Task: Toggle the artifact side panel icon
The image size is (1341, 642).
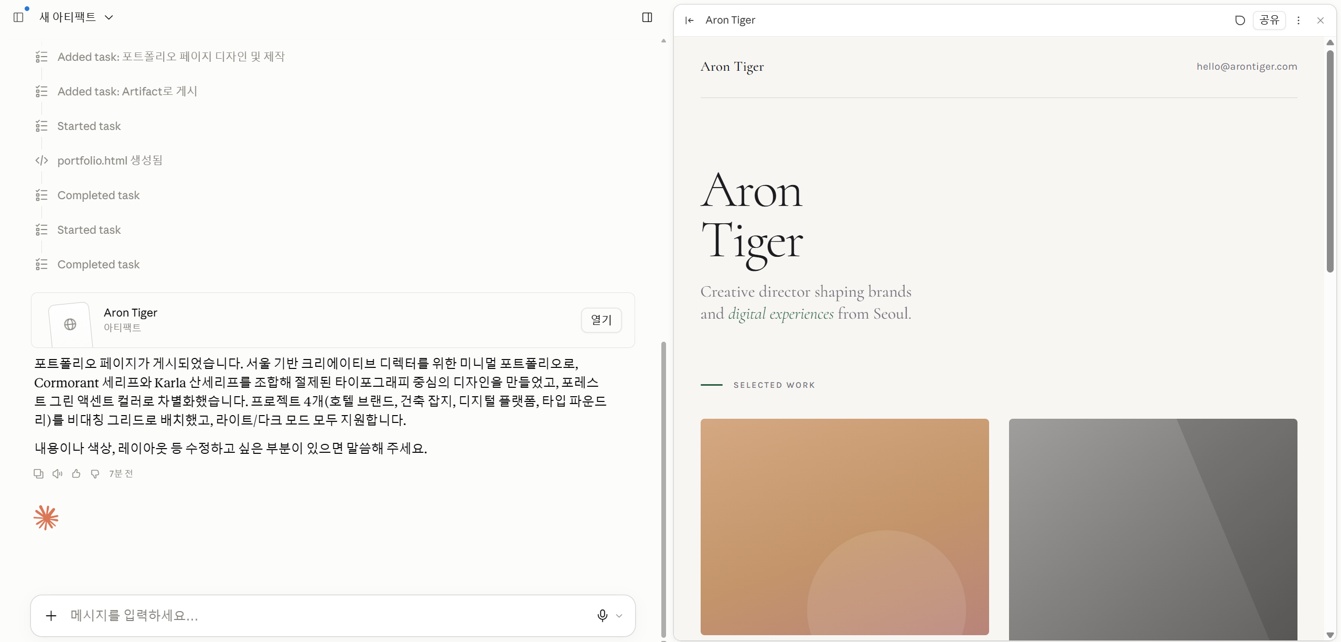Action: click(x=647, y=17)
